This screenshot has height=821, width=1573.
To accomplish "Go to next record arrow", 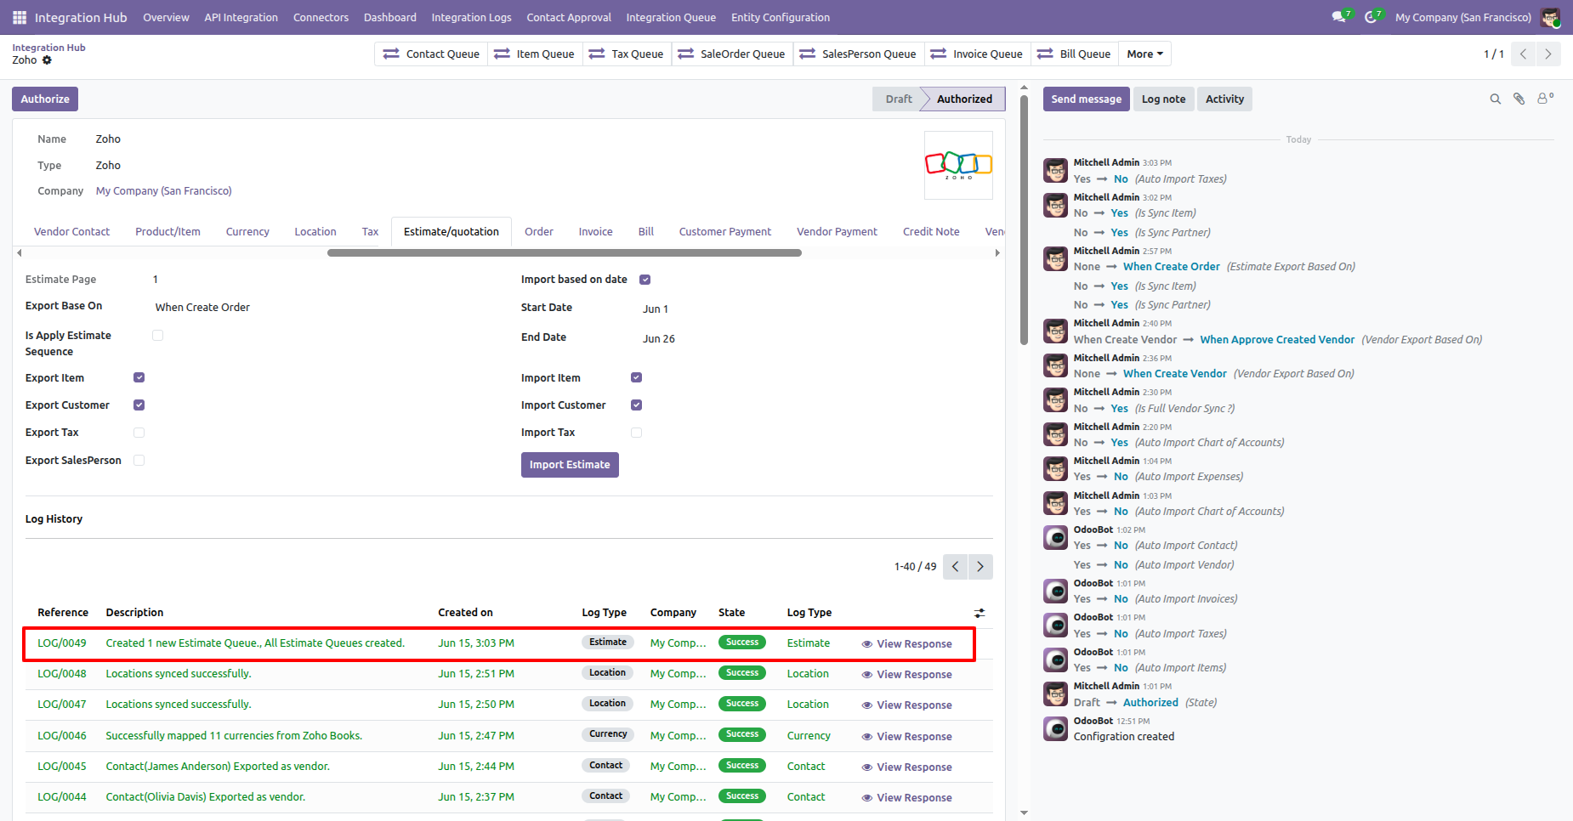I will pyautogui.click(x=1548, y=54).
